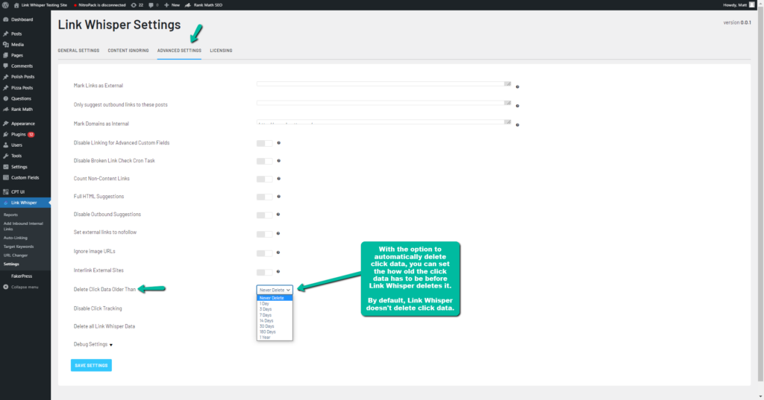Click NitroPack is disconnected notice
This screenshot has height=400, width=764.
pos(99,5)
